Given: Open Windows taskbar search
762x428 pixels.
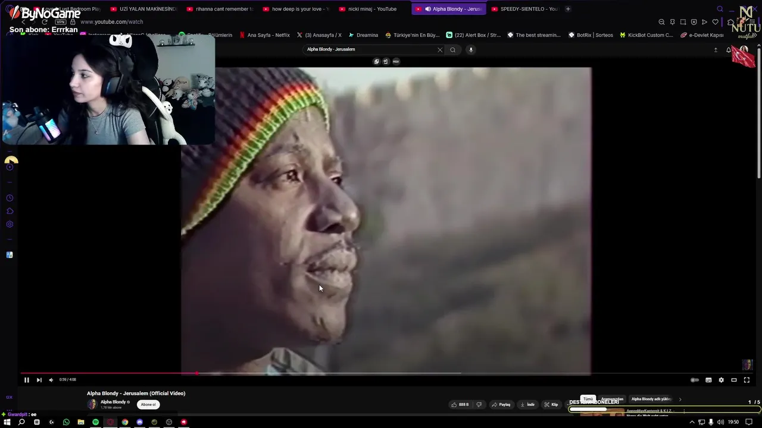Looking at the screenshot, I should [x=21, y=422].
